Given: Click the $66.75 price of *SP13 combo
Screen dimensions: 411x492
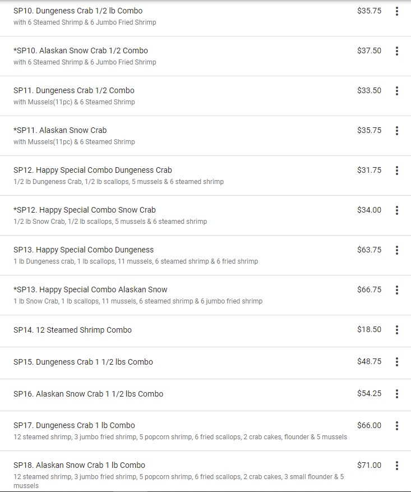Looking at the screenshot, I should tap(369, 290).
